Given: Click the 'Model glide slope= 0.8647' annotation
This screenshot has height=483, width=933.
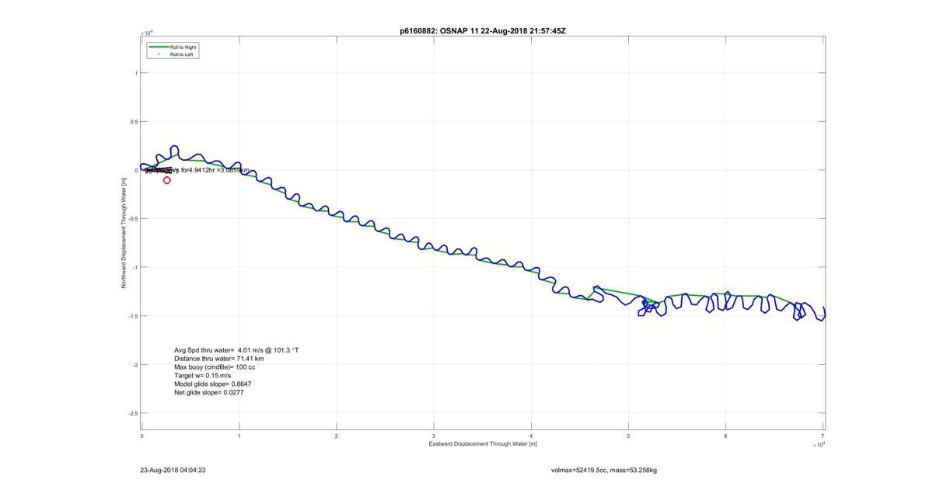Looking at the screenshot, I should (x=212, y=384).
